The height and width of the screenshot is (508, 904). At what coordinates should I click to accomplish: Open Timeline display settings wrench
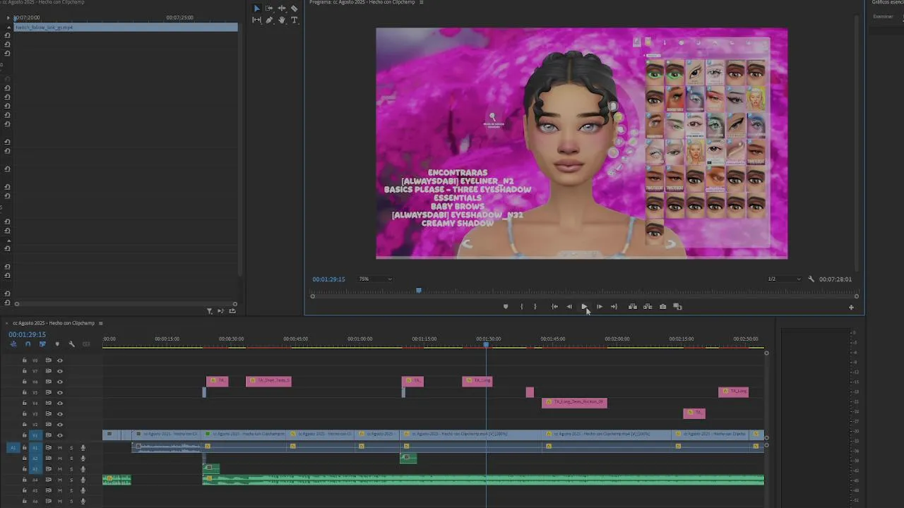point(71,344)
